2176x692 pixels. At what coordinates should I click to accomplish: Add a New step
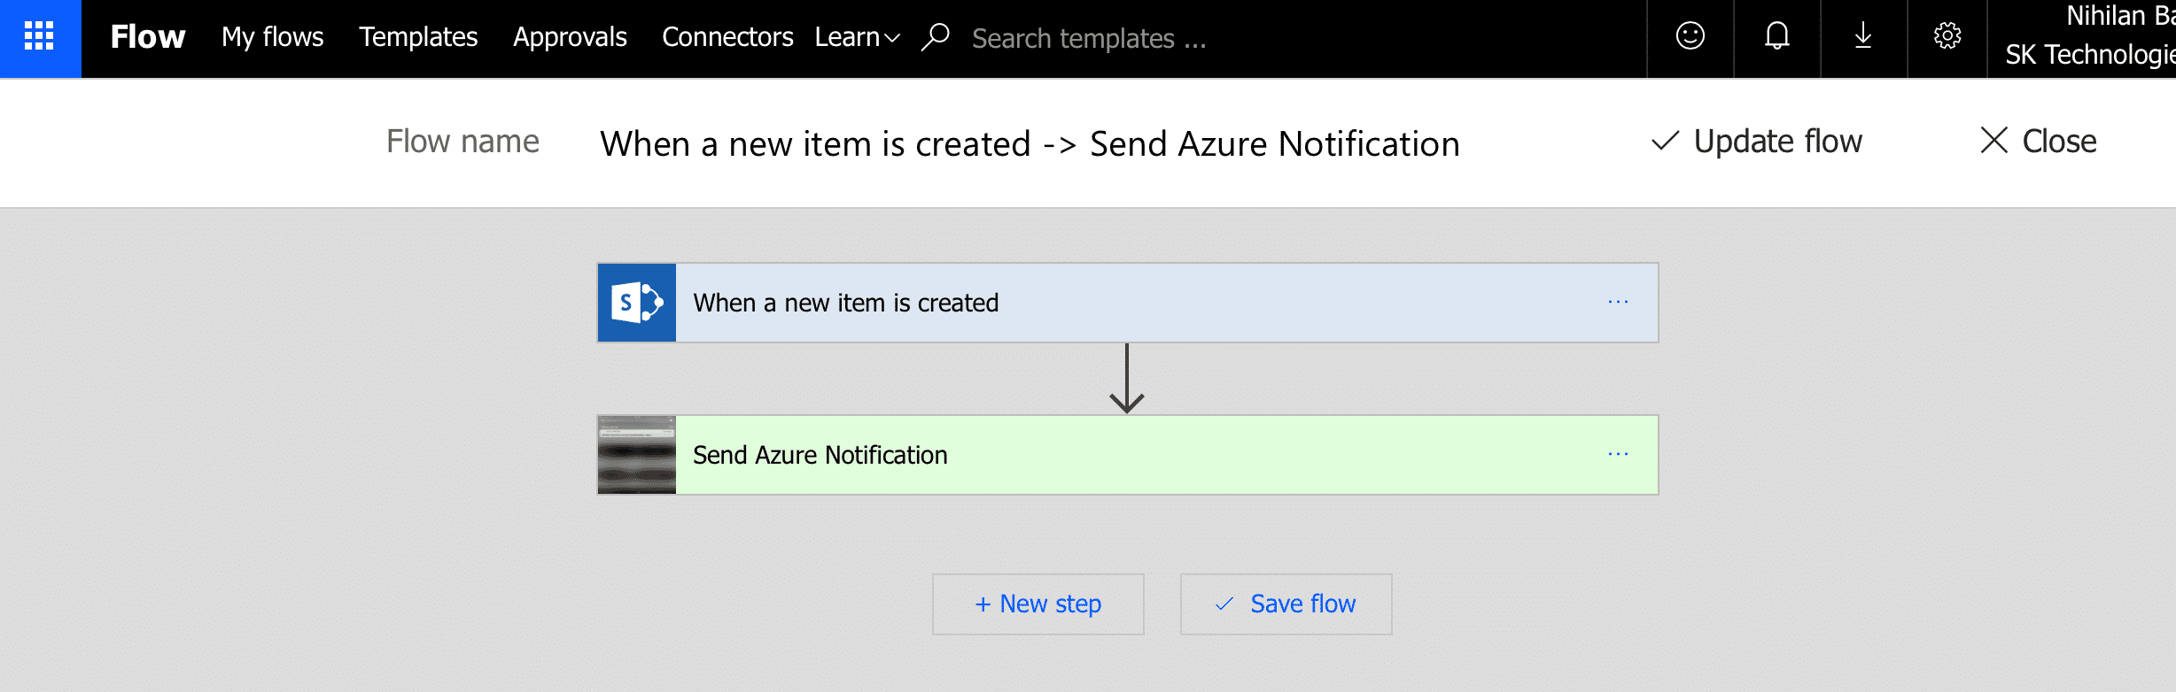(x=1037, y=604)
